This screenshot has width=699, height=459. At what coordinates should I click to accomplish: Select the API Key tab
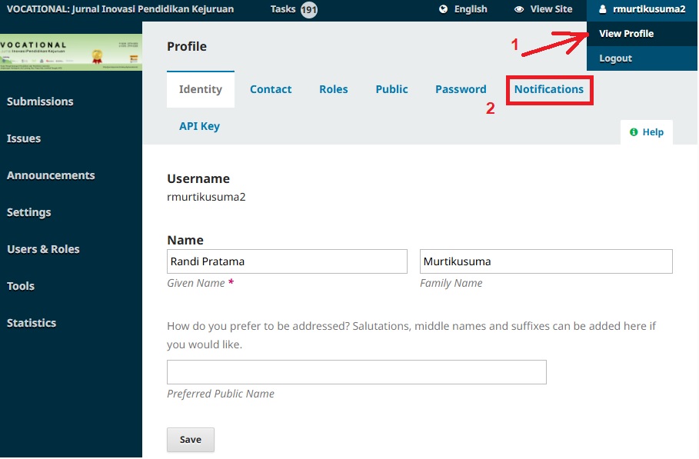[x=199, y=126]
